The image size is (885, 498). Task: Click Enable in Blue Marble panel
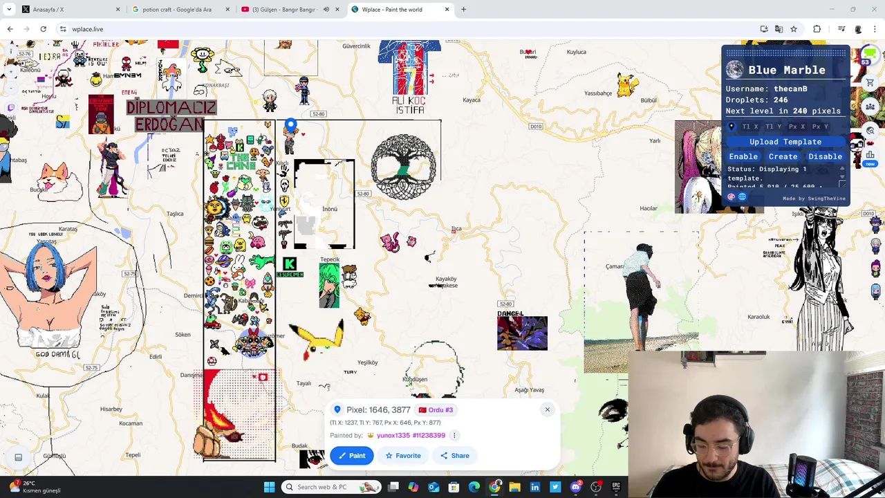[x=743, y=156]
